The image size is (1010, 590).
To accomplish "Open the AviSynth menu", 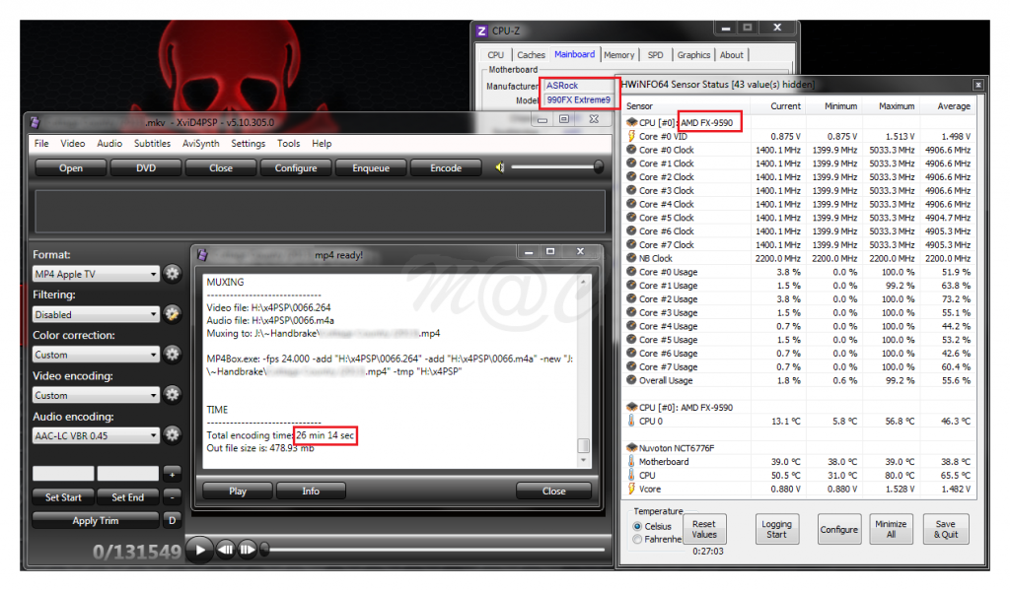I will coord(200,144).
